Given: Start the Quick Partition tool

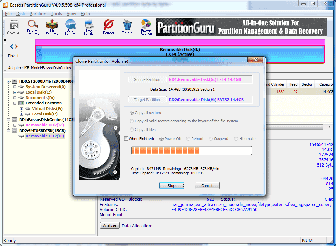Looking at the screenshot, I should [71, 27].
